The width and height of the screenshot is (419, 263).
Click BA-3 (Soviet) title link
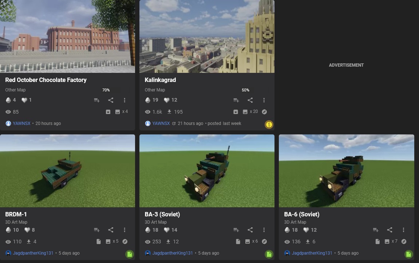tap(162, 214)
